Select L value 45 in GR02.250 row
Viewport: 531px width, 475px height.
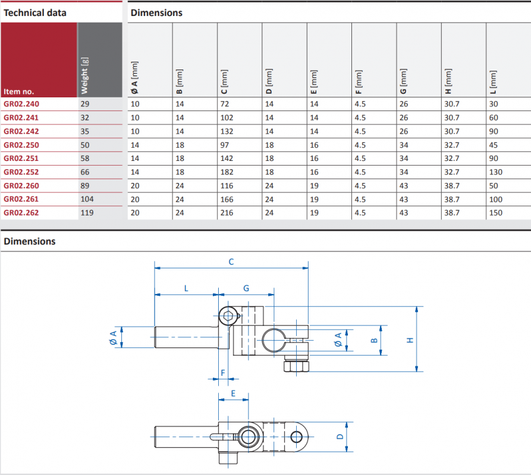coord(494,145)
